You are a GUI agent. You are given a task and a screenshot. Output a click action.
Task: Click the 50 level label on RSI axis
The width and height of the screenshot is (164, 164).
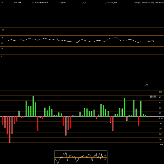(2, 43)
